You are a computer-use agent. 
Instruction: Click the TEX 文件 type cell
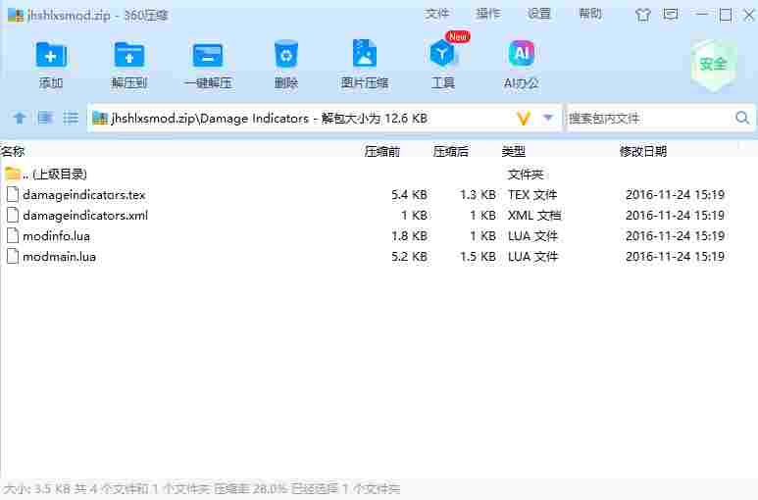(x=532, y=195)
